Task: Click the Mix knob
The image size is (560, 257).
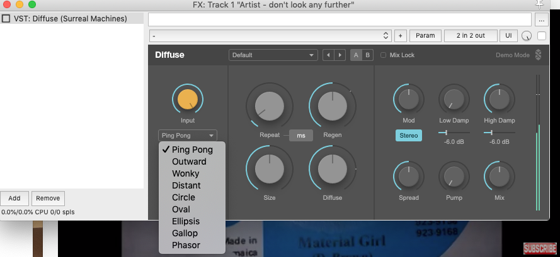Action: coord(500,177)
